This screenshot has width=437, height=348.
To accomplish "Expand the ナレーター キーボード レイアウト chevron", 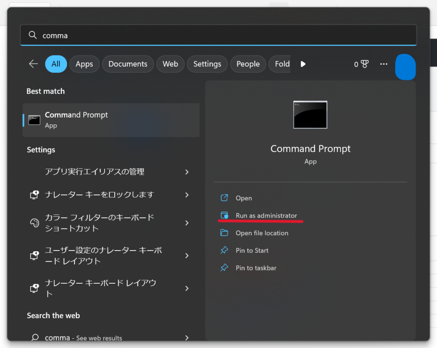I will click(187, 288).
